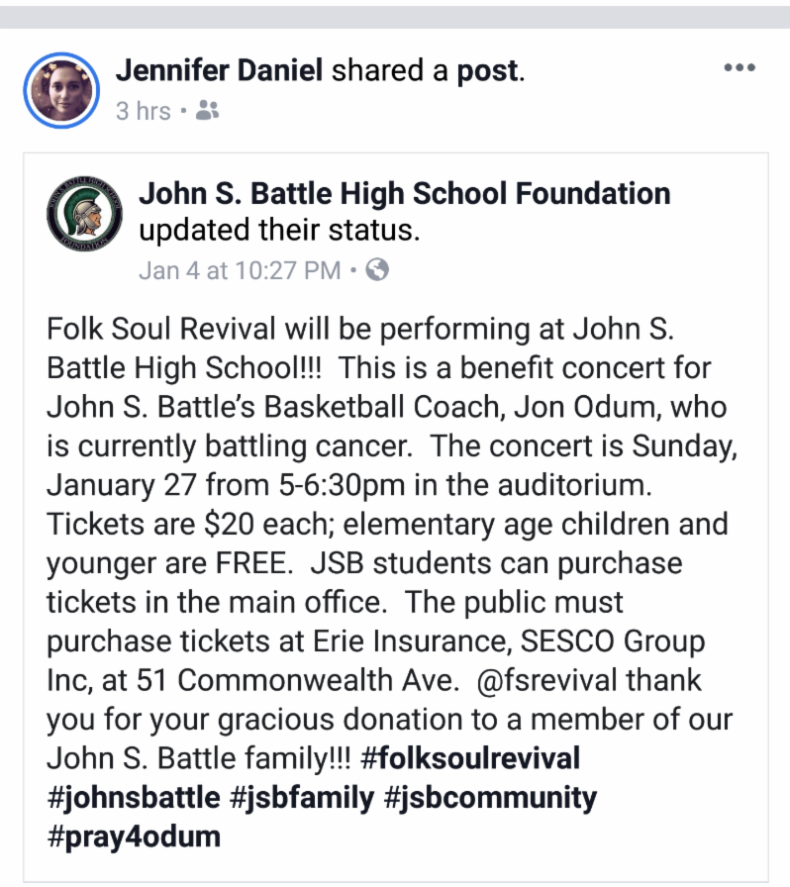Viewport: 790px width, 887px height.
Task: Click the "3 hrs" timestamp
Action: pos(143,111)
